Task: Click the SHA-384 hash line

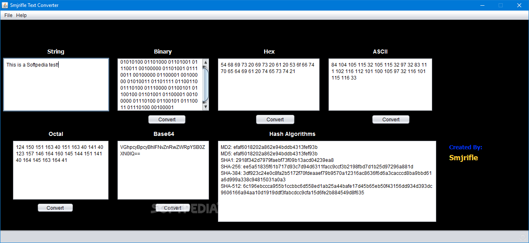Action: pyautogui.click(x=326, y=176)
